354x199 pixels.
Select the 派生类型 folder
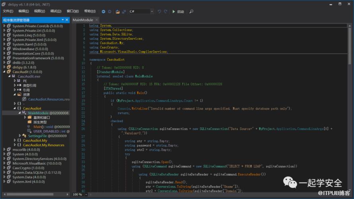(x=40, y=122)
